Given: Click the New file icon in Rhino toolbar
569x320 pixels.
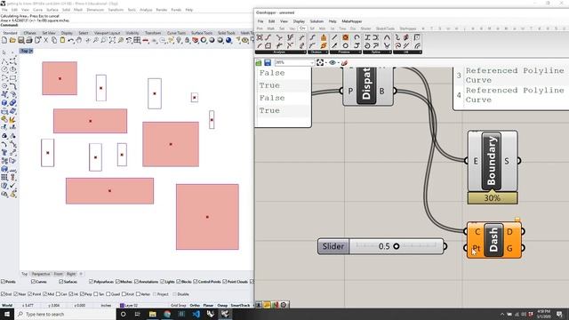Looking at the screenshot, I should (4, 40).
